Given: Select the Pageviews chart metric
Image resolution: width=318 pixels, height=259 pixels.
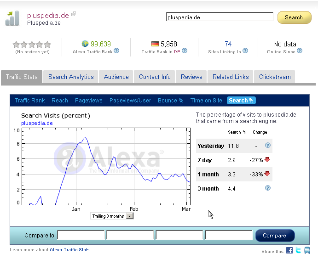Looking at the screenshot, I should pyautogui.click(x=89, y=101).
